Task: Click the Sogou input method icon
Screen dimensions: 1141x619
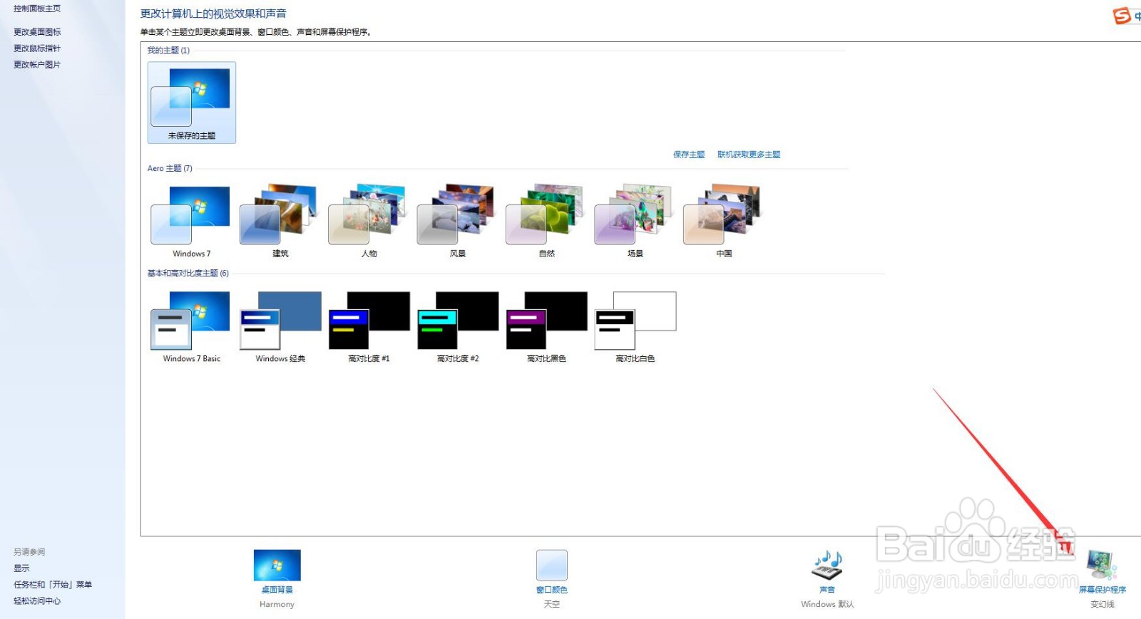Action: click(x=1122, y=15)
